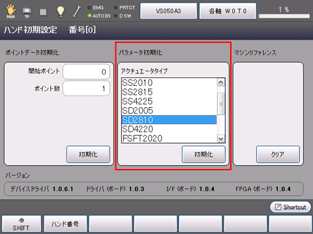
Task: Click the actuator list scrollbar thumb
Action: (x=221, y=104)
